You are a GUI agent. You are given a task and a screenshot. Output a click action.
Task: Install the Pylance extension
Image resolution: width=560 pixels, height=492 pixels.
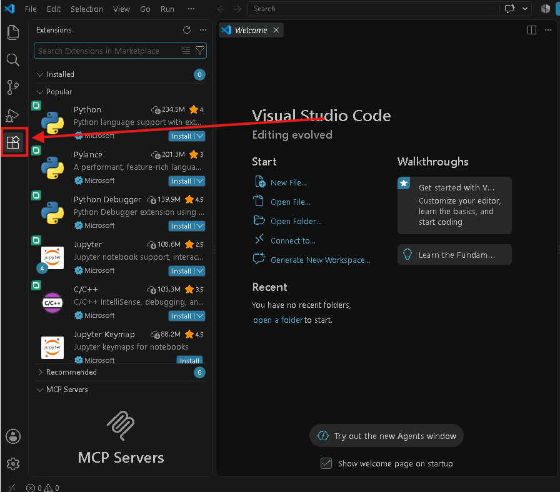(x=181, y=181)
